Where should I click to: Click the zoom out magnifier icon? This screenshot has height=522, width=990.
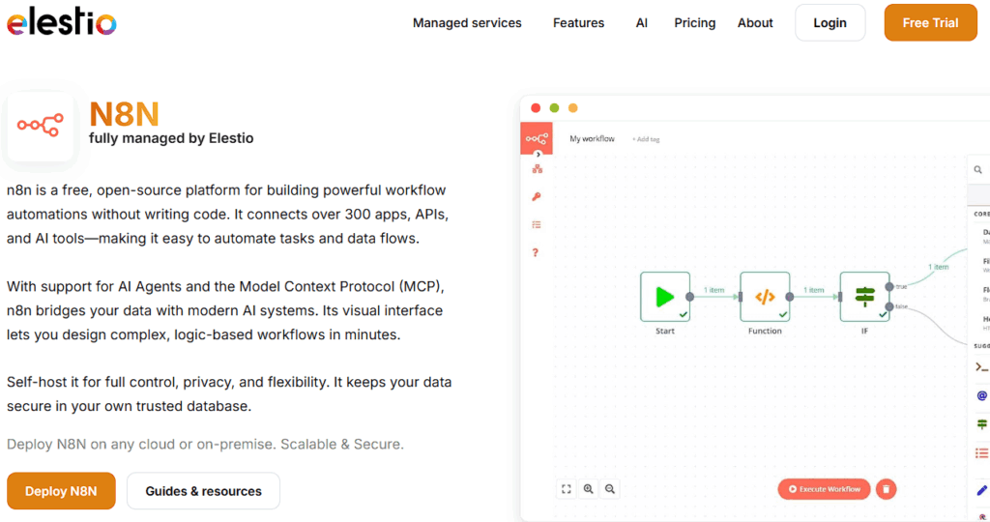tap(610, 489)
